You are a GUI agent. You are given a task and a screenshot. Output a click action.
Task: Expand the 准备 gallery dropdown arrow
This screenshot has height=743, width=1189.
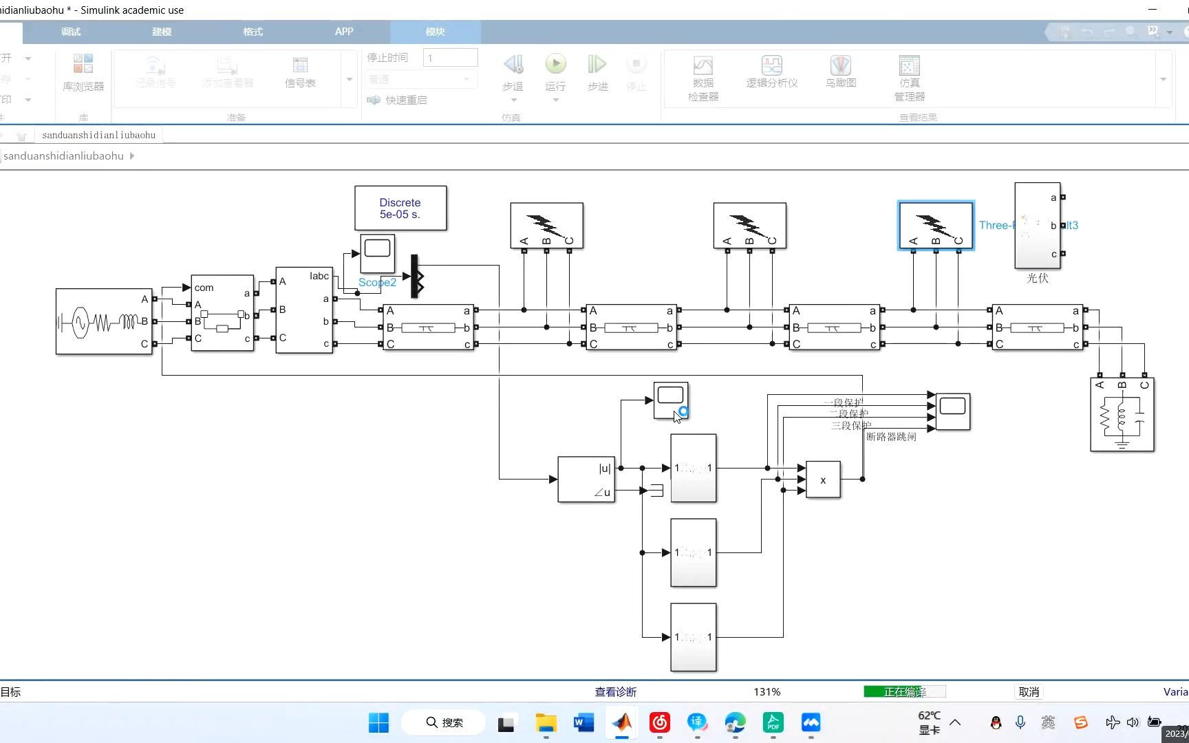pos(349,79)
